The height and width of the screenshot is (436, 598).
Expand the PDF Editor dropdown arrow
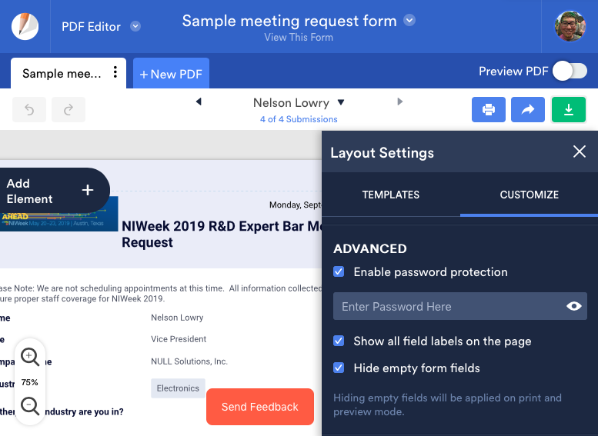[135, 26]
